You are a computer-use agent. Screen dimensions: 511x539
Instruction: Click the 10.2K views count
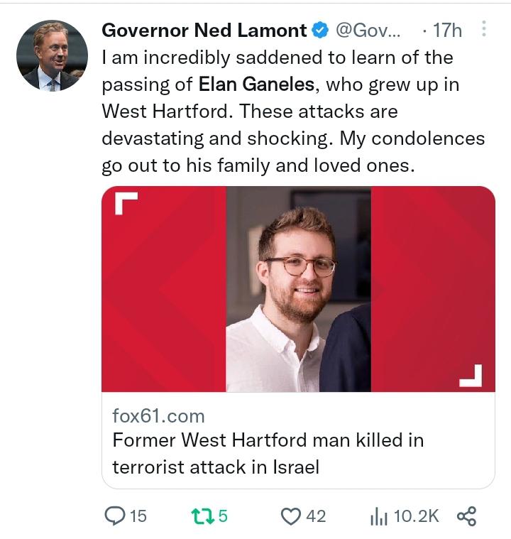coord(416,516)
